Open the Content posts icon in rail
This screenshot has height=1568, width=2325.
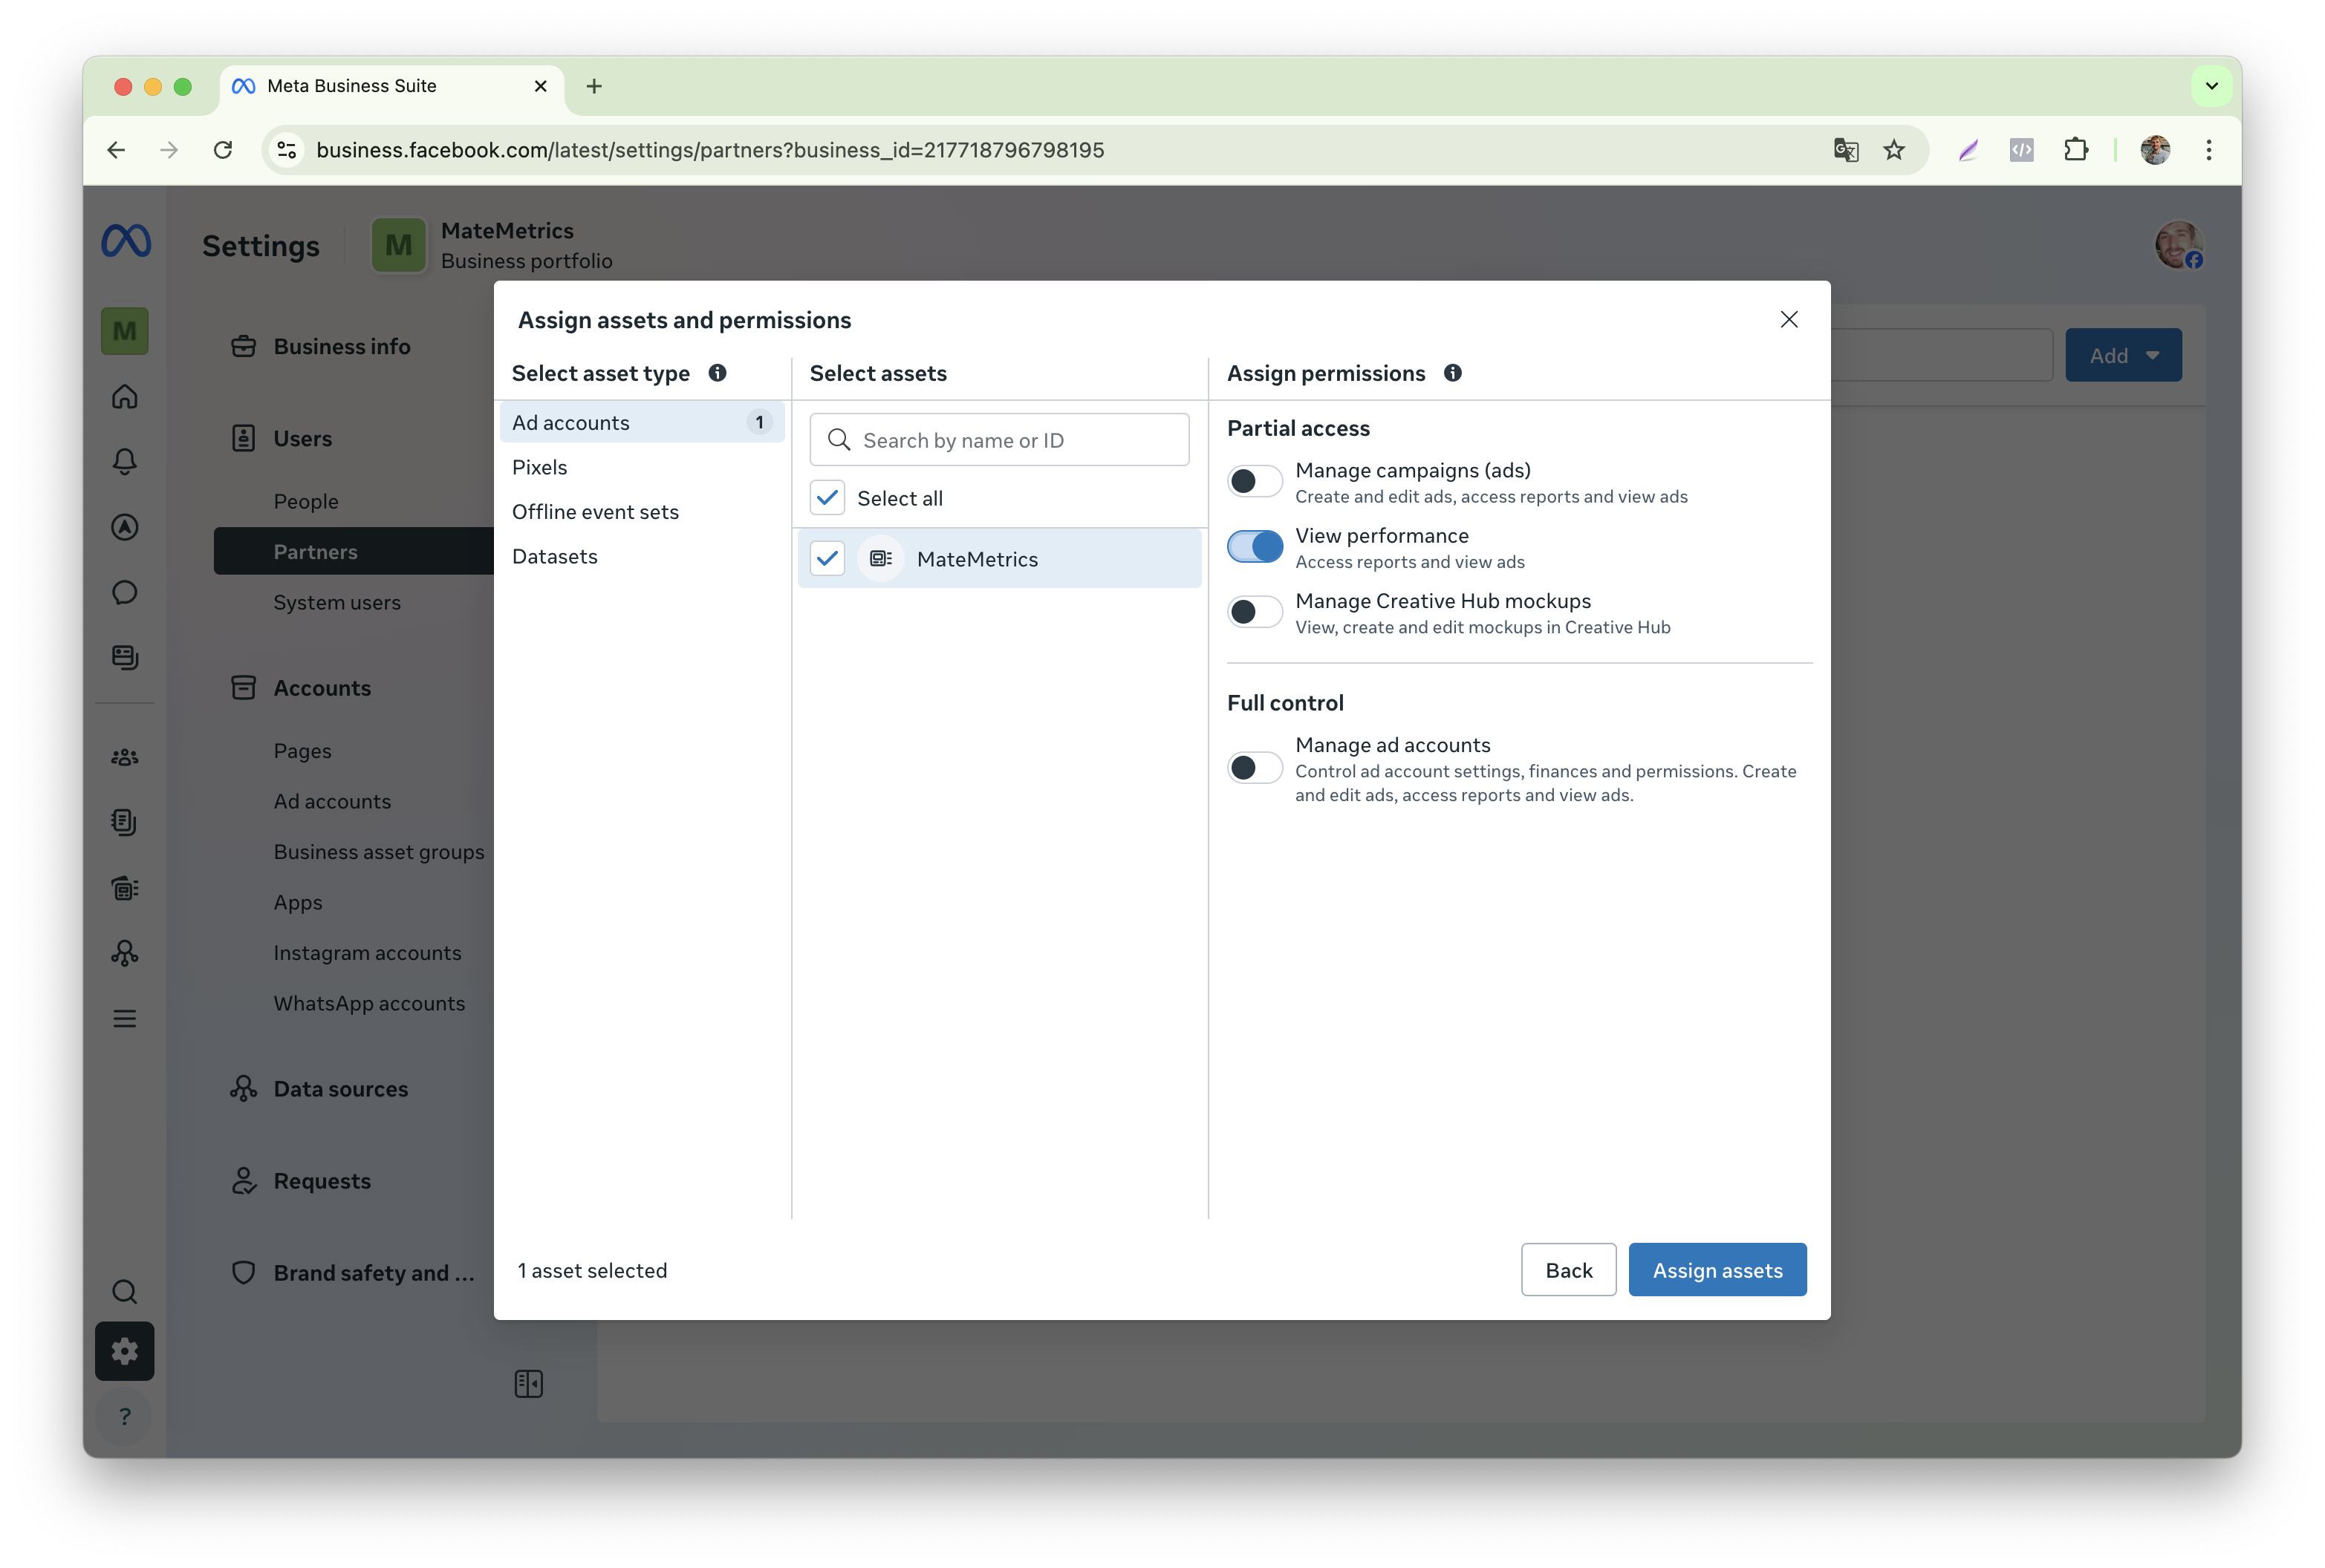point(125,657)
